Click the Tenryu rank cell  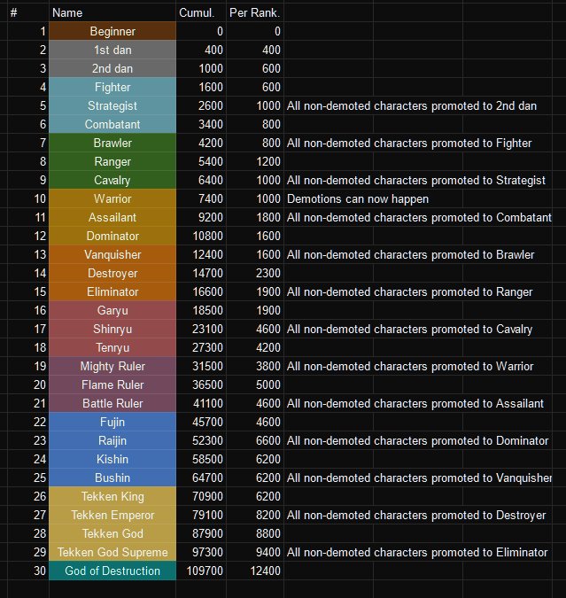pos(112,347)
